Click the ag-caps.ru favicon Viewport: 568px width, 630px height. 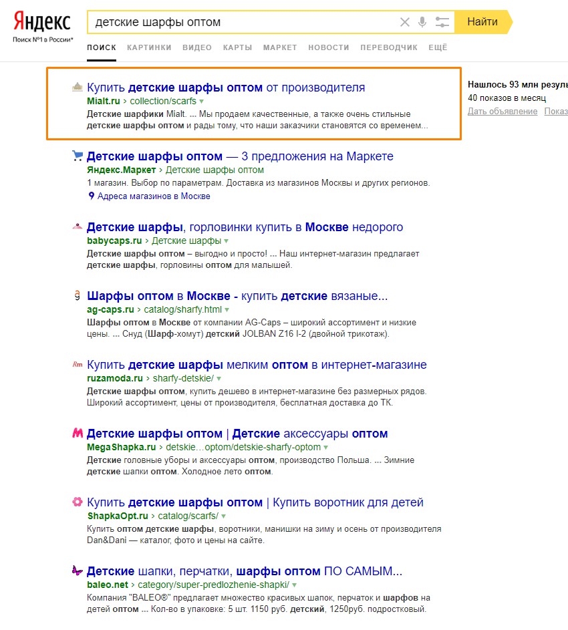(77, 296)
